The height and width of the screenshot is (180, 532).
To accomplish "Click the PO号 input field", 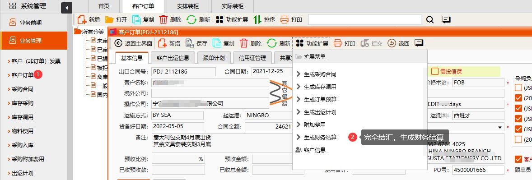I will coord(478,170).
